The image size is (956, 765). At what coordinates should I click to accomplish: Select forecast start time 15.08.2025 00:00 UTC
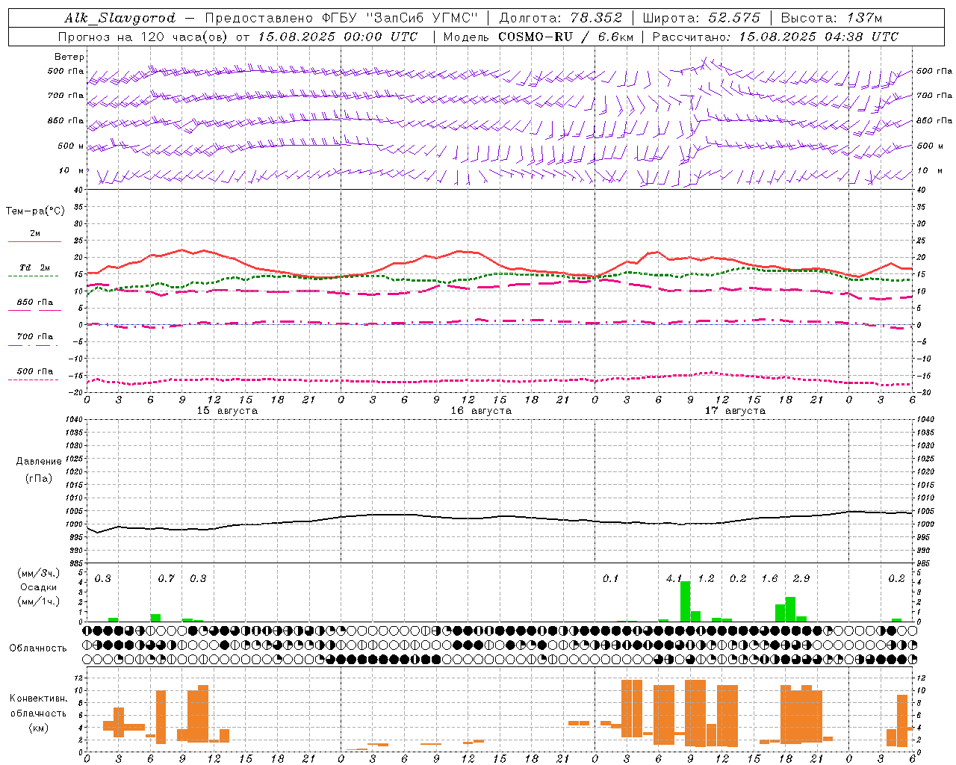[338, 37]
